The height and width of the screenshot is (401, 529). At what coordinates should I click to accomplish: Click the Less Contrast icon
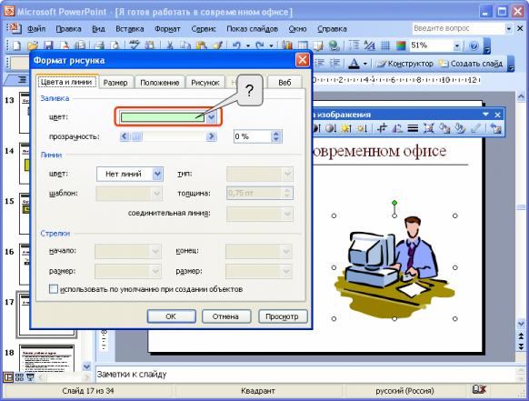click(x=331, y=128)
